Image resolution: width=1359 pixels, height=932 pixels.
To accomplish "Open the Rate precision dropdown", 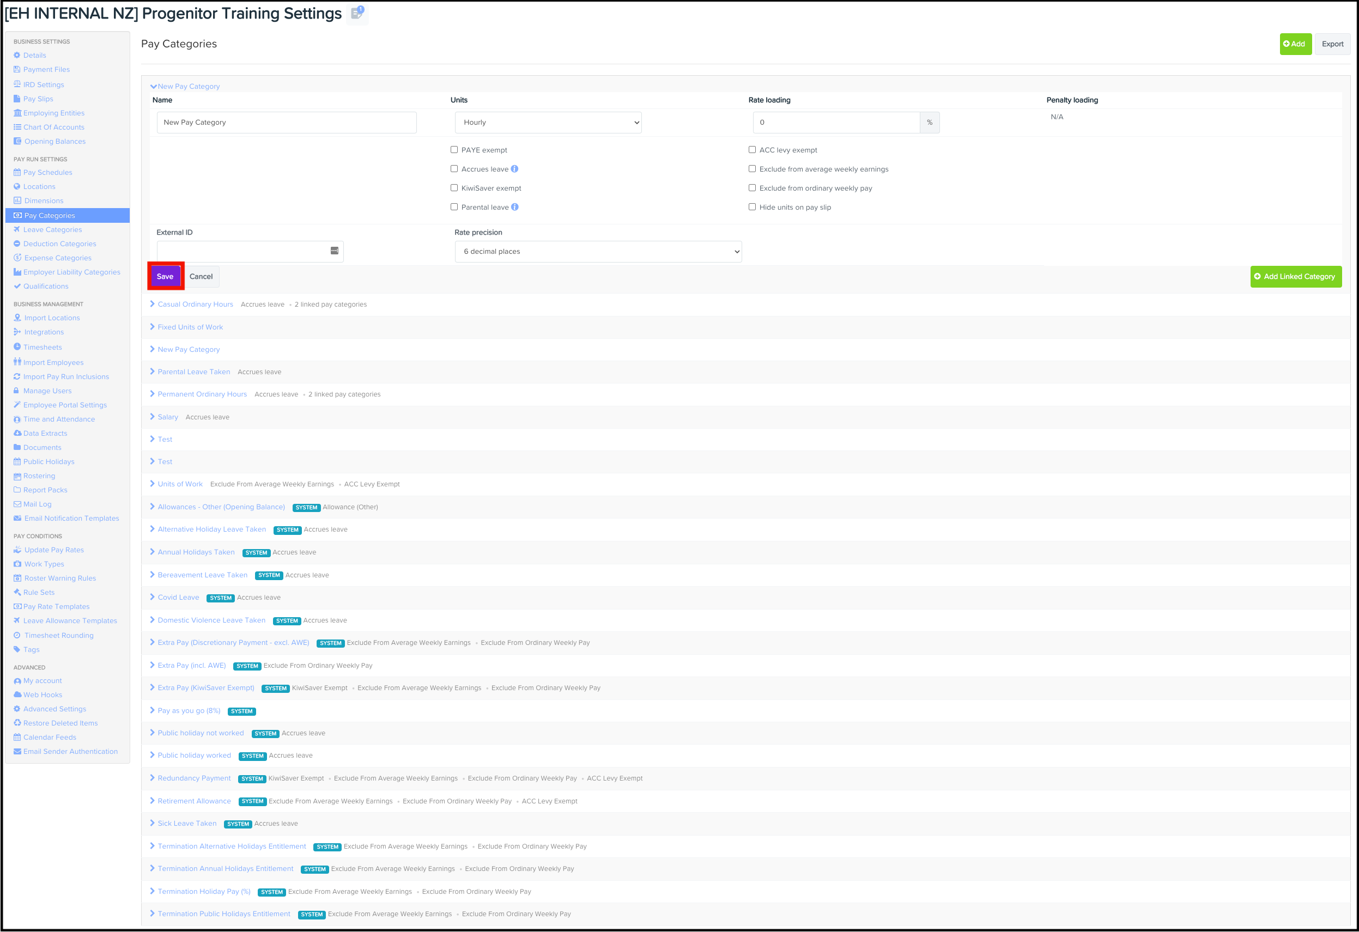I will [598, 252].
